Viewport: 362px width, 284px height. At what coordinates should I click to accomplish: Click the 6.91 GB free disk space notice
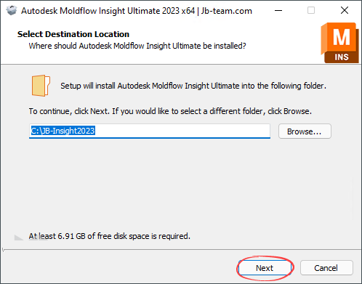pos(110,236)
